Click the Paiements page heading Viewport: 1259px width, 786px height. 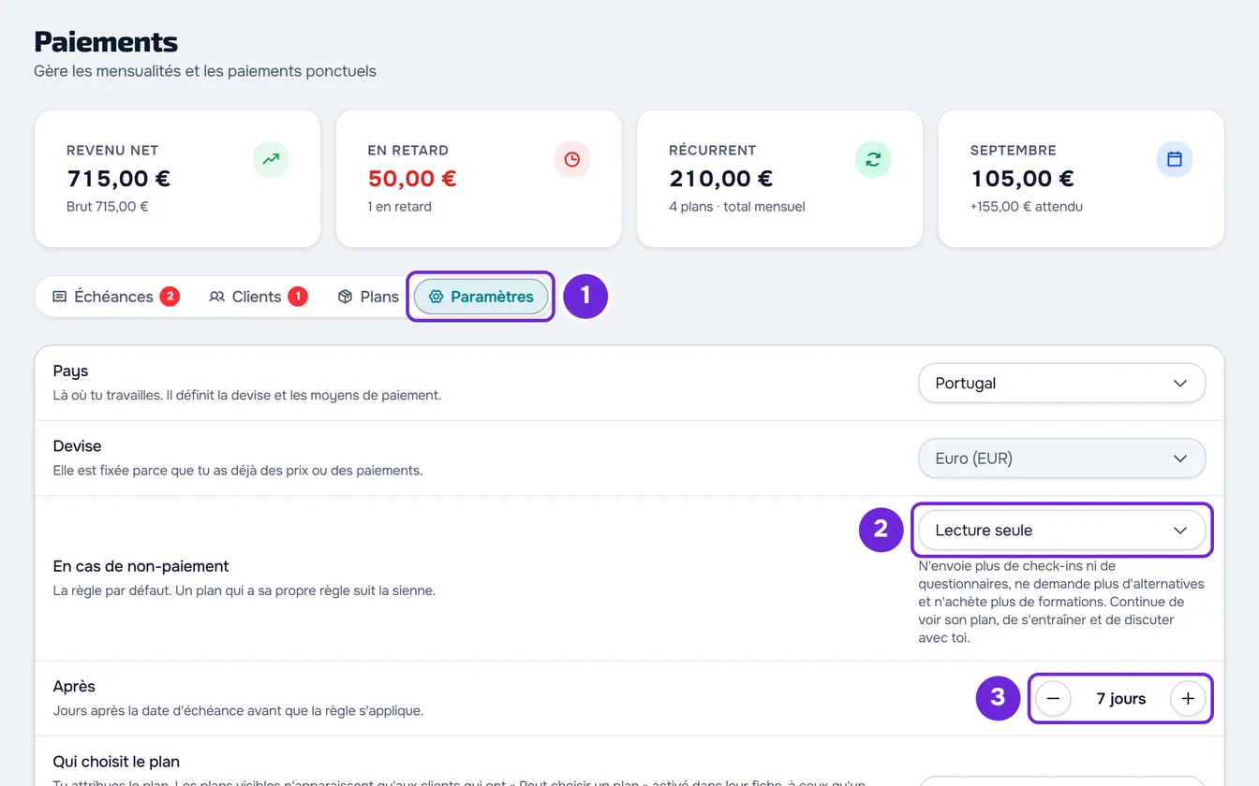(x=106, y=42)
